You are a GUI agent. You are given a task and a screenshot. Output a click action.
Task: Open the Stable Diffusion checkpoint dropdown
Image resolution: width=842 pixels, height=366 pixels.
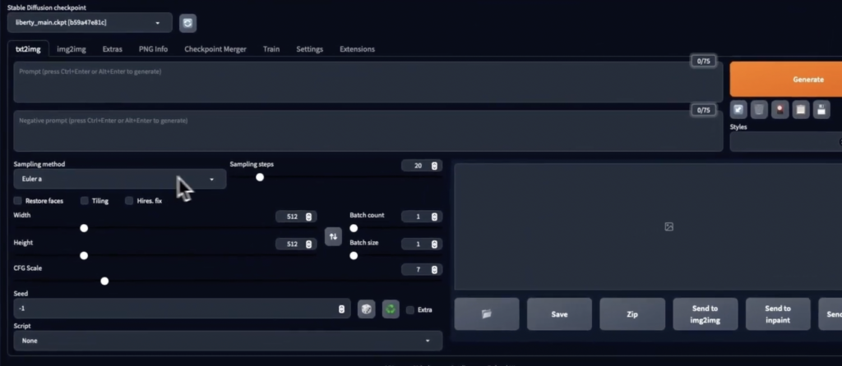90,23
